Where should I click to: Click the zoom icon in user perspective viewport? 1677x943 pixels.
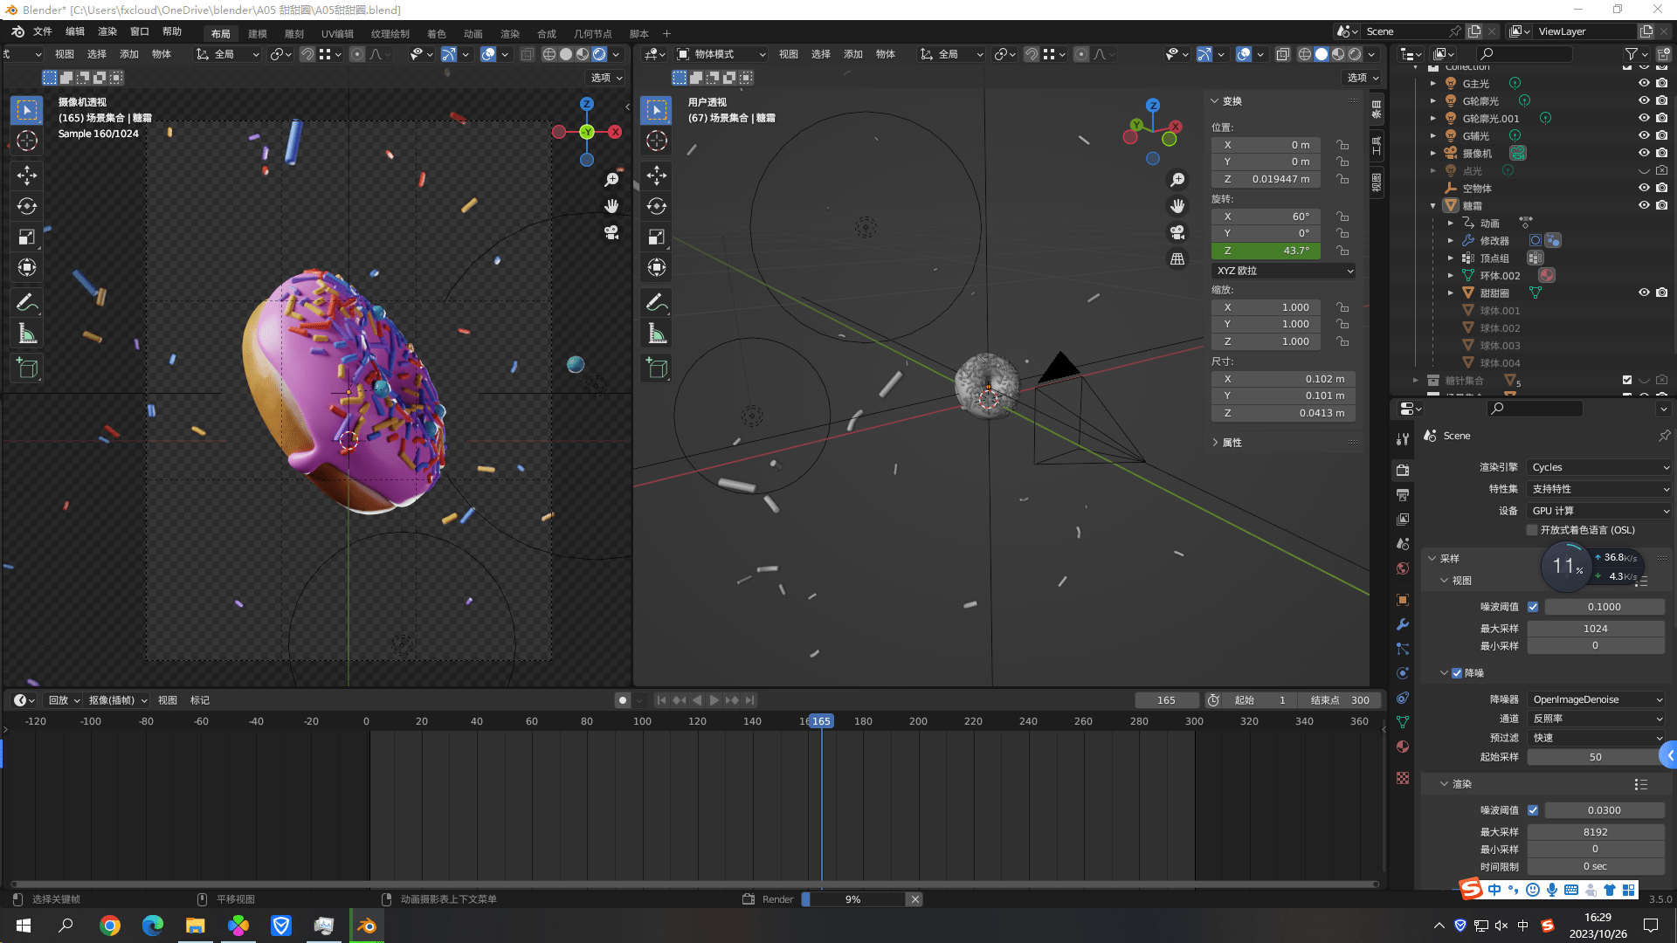(x=1177, y=179)
